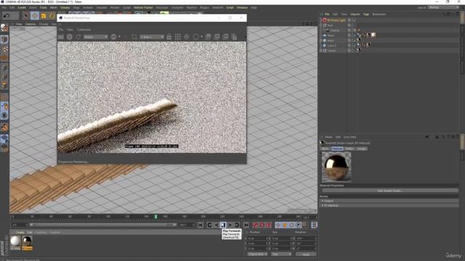This screenshot has width=465, height=261.
Task: Toggle enable checkmark for RS Dome Light
Action: point(354,20)
